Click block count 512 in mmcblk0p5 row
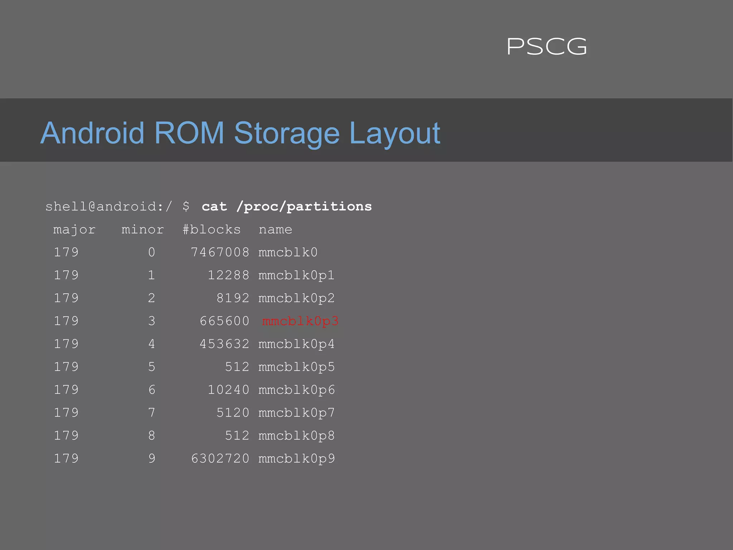733x550 pixels. 237,367
